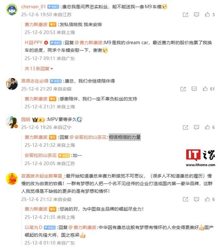221x248 pixels.
Task: Like chervan_01's comment about M9 car model
Action: 207,14
